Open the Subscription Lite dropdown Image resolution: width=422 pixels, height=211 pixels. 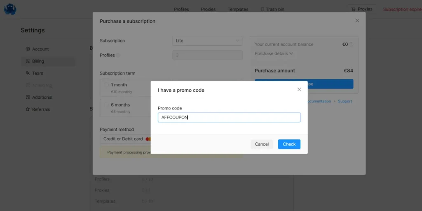(x=207, y=41)
